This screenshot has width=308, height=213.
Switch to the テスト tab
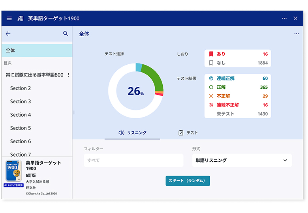[188, 133]
